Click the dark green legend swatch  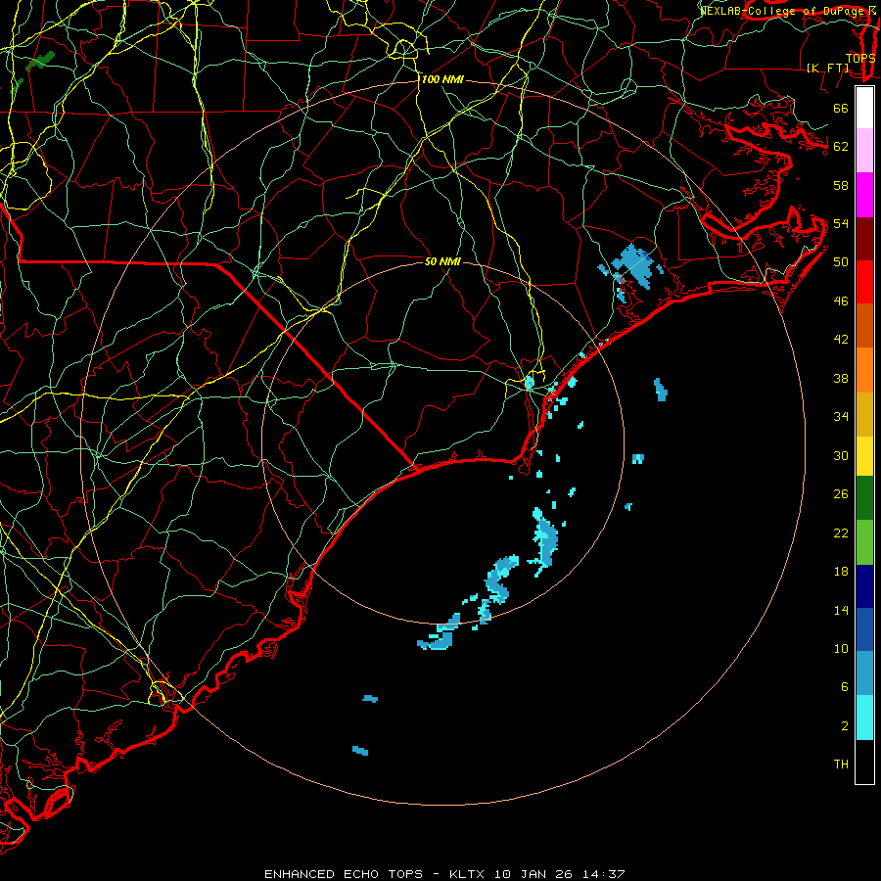pos(864,498)
